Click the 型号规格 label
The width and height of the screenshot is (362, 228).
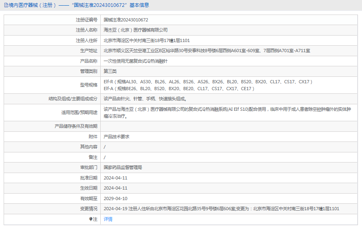[89, 85]
